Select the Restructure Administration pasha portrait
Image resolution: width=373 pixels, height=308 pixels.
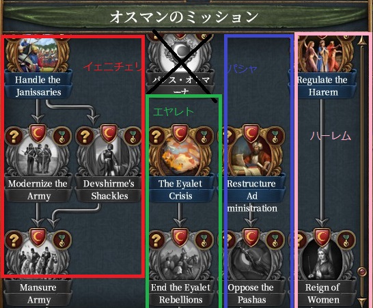(251, 158)
